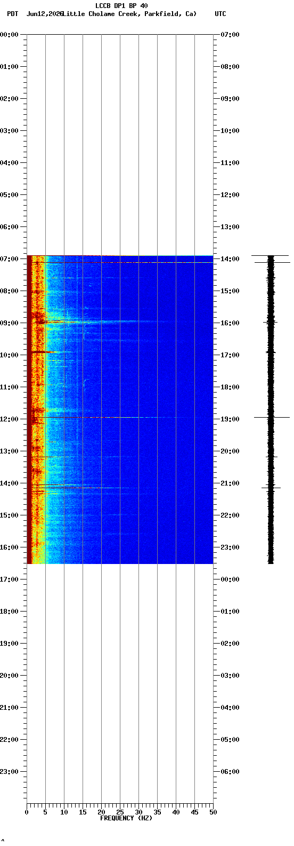Click the "FREQUENCY (HZ)" axis title
Viewport: 294px width, 846px height.
point(126,818)
